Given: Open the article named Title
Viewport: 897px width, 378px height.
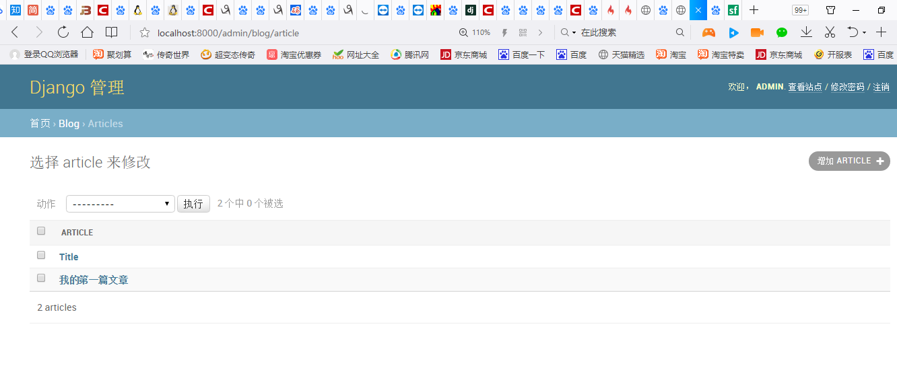Looking at the screenshot, I should point(69,257).
